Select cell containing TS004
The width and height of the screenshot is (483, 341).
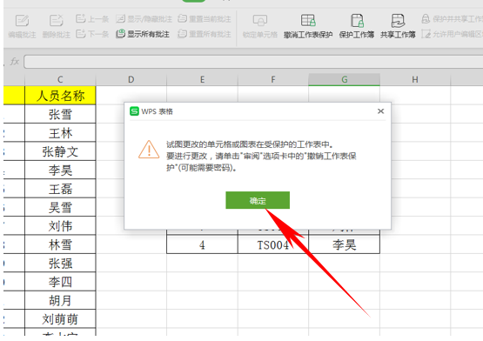point(273,244)
